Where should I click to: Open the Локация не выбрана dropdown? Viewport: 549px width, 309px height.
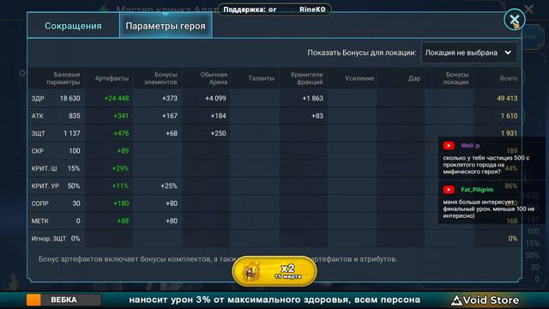(x=469, y=52)
